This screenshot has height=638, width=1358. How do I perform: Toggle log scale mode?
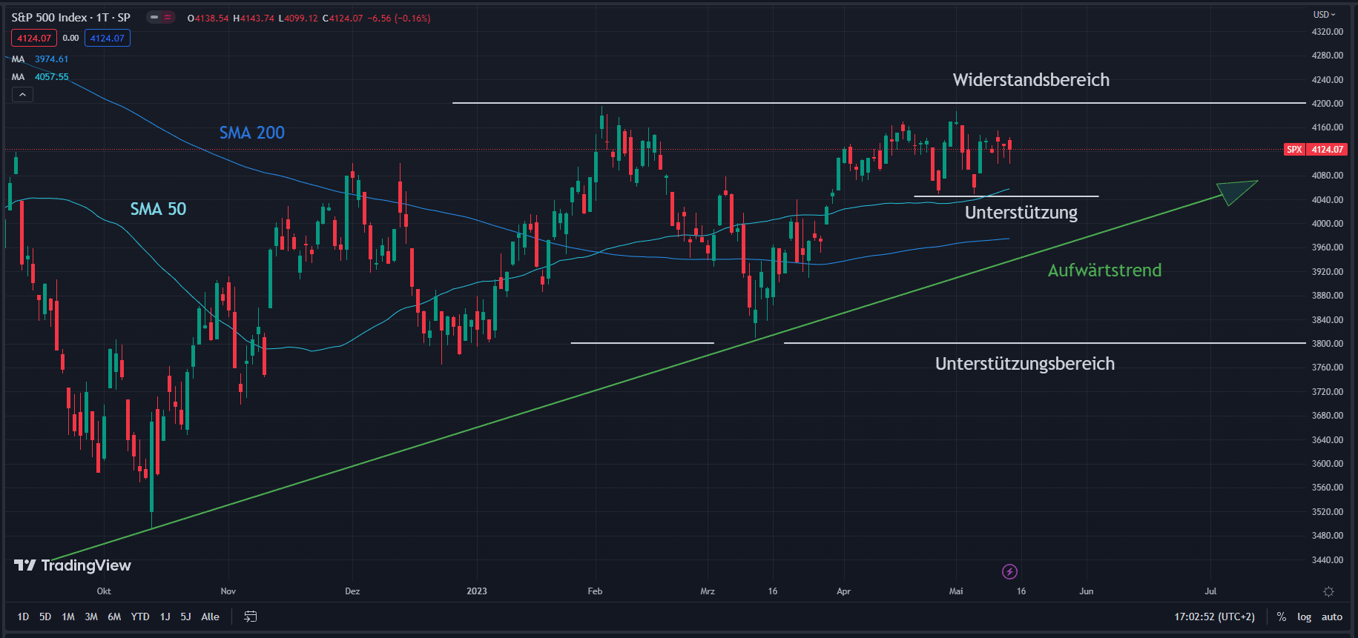pos(1304,617)
